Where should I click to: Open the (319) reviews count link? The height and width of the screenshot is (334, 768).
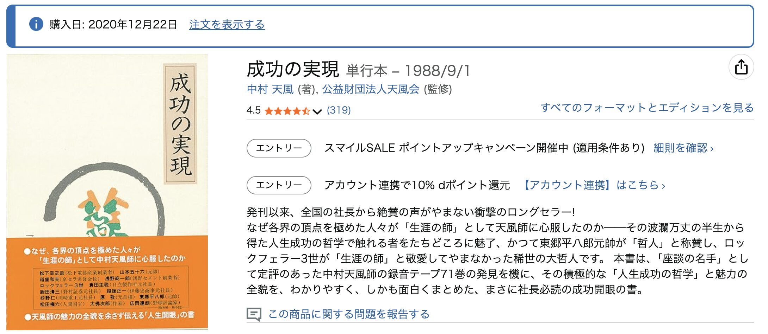(x=339, y=110)
